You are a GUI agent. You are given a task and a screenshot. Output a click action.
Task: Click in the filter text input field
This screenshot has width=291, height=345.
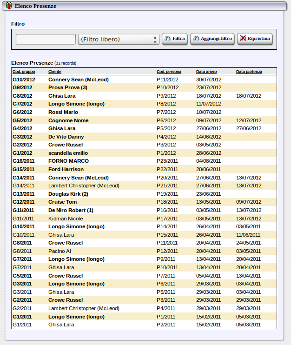click(x=46, y=40)
